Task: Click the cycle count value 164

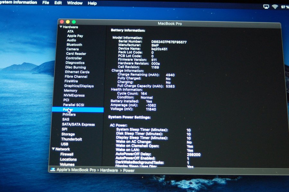Action: [x=144, y=94]
